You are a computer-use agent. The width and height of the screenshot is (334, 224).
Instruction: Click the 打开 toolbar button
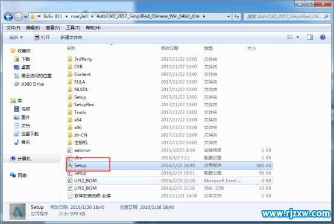coord(42,37)
